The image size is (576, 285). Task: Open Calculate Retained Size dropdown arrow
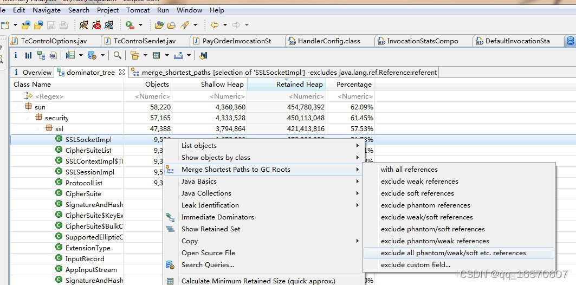(167, 55)
